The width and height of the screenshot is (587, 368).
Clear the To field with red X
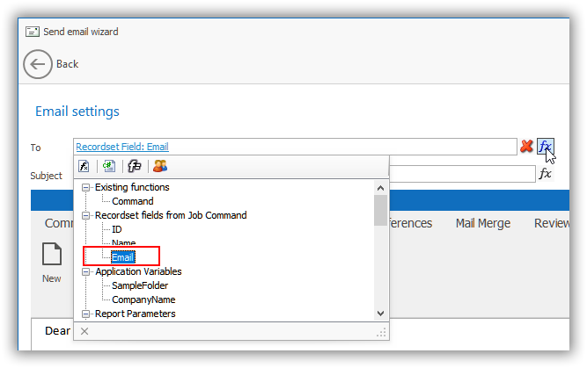pyautogui.click(x=526, y=147)
